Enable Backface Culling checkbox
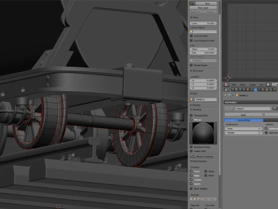Image resolution: width=278 pixels, height=209 pixels. click(x=191, y=147)
